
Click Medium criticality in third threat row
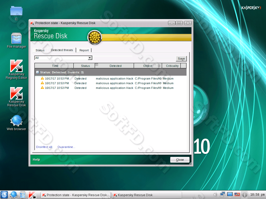click(168, 88)
